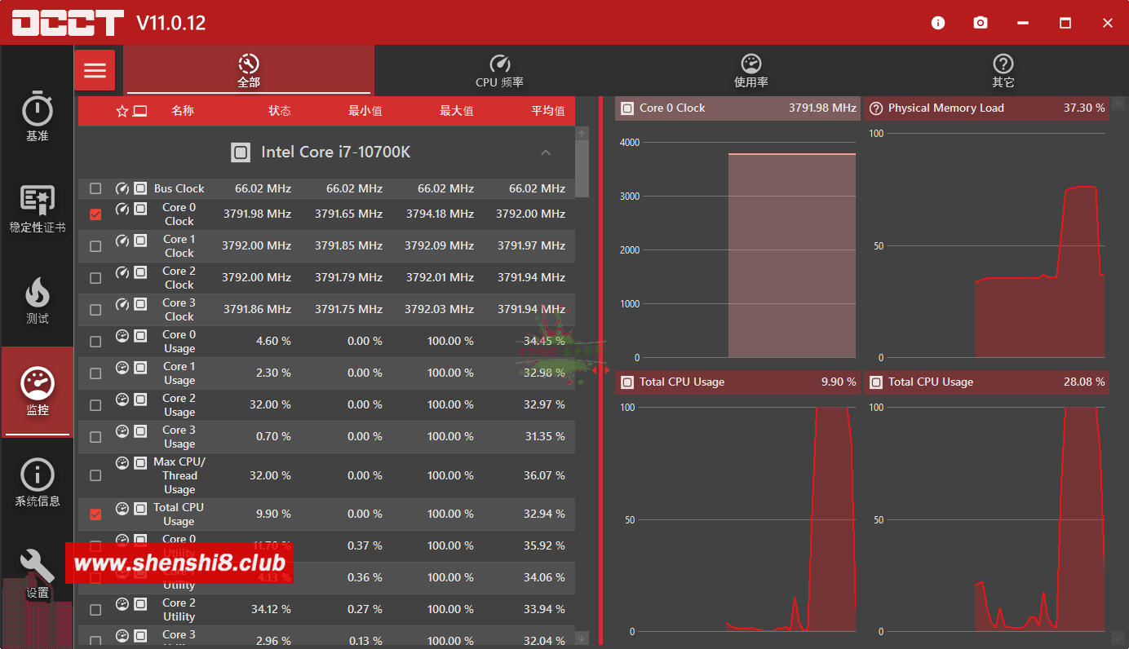Click the 37.30 % memory load value

(x=1084, y=108)
